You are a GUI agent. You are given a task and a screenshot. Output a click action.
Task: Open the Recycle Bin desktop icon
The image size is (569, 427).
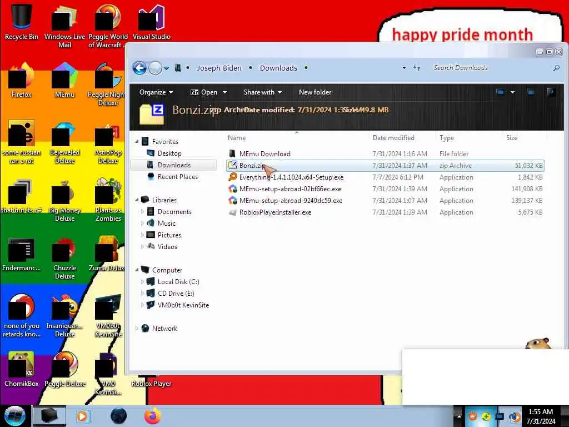point(22,21)
